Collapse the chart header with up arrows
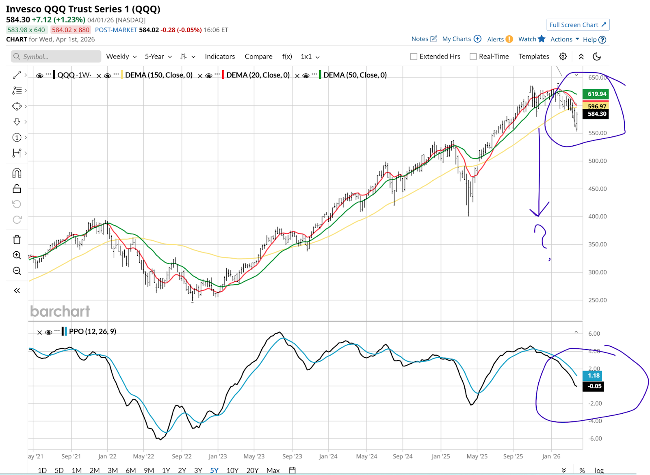 (581, 56)
